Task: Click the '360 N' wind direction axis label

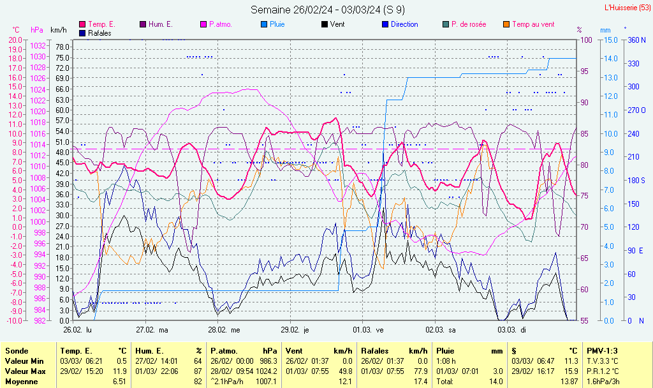Action: (x=637, y=40)
